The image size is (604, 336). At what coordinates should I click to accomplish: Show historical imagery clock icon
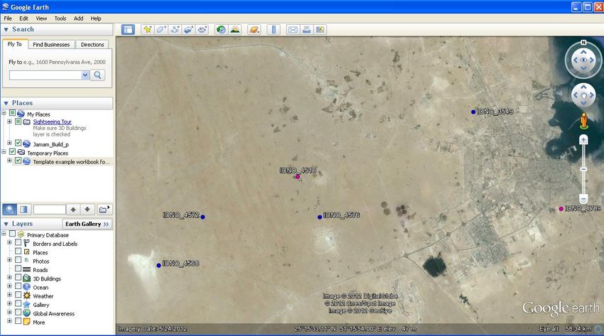point(221,30)
